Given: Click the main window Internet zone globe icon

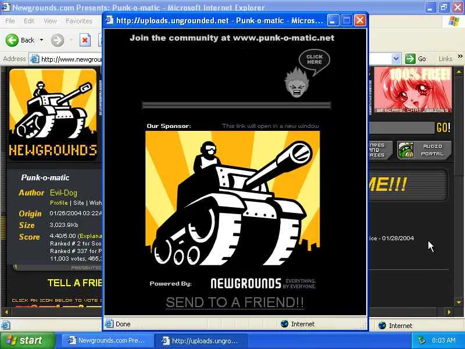Looking at the screenshot, I should click(x=382, y=326).
